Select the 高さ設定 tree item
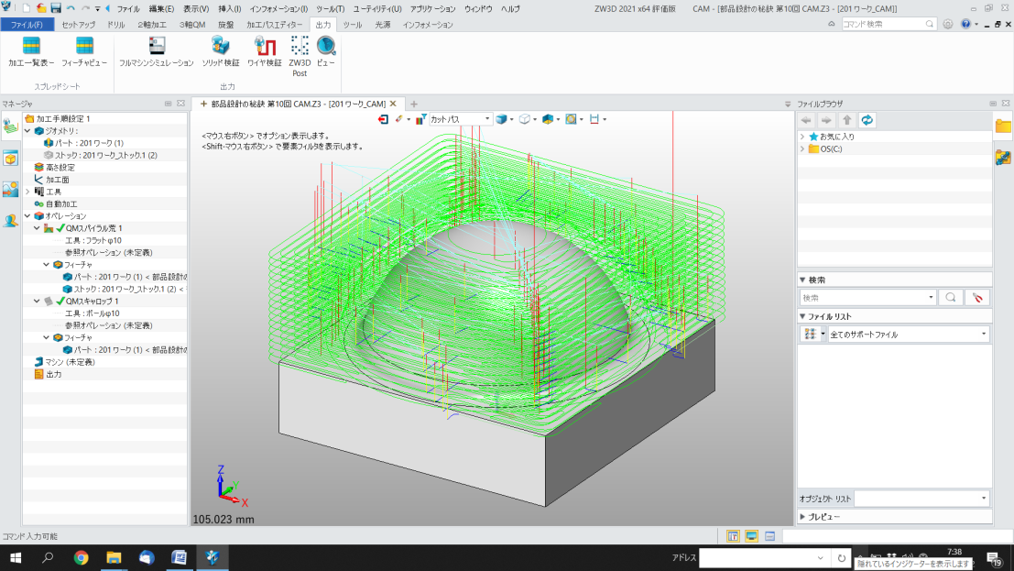The height and width of the screenshot is (571, 1014). [x=60, y=167]
